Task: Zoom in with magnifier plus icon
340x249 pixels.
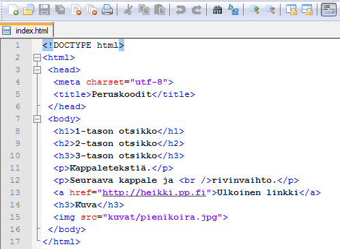Action: click(254, 10)
